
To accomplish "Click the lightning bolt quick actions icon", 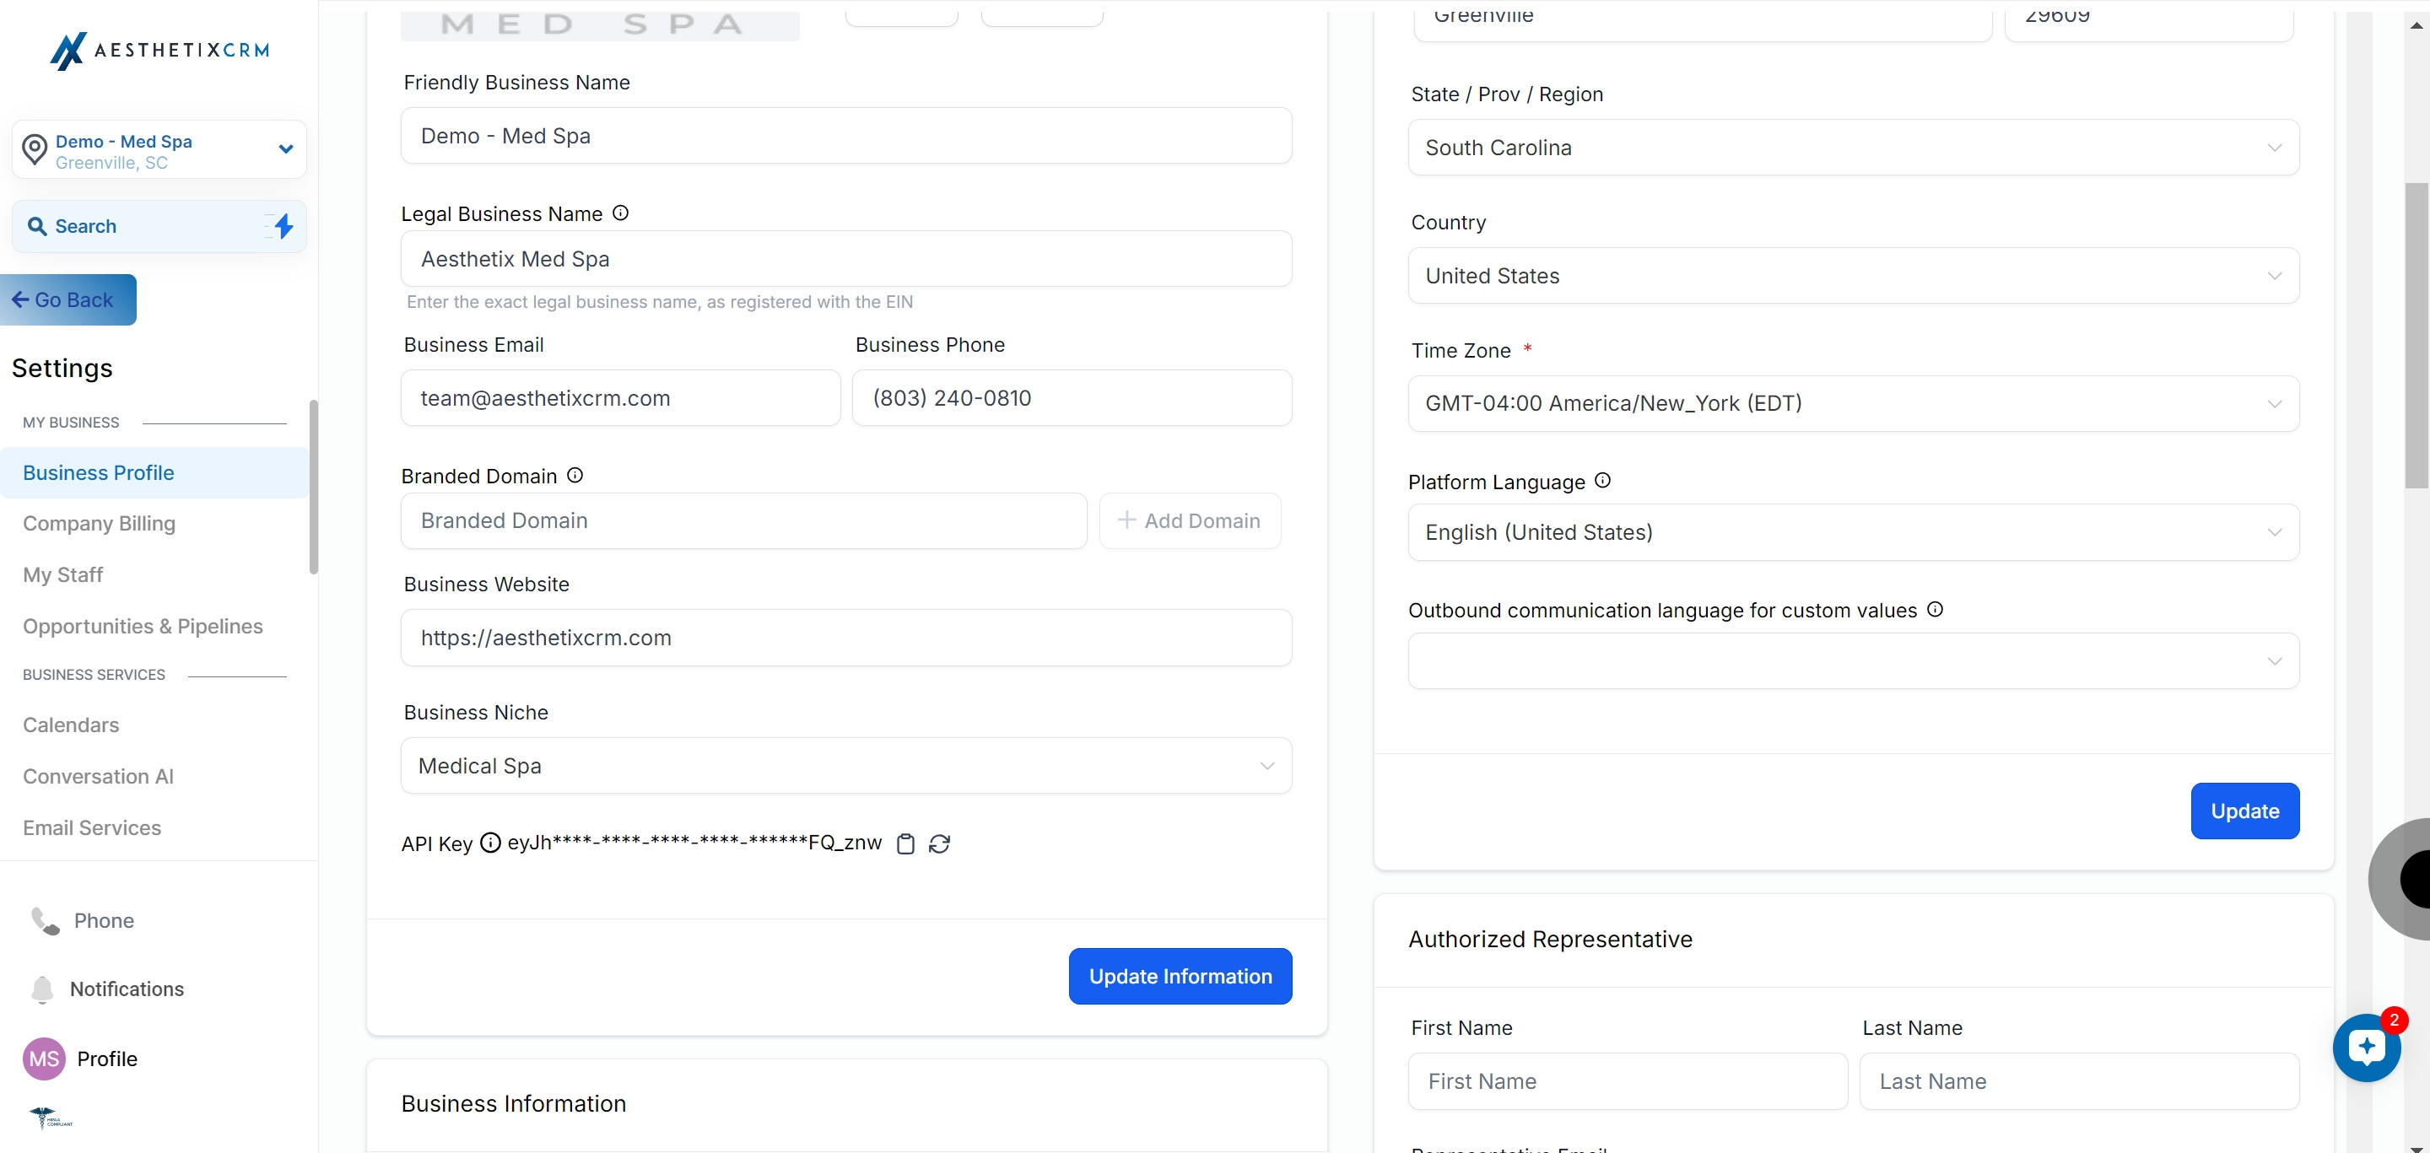I will click(x=283, y=226).
